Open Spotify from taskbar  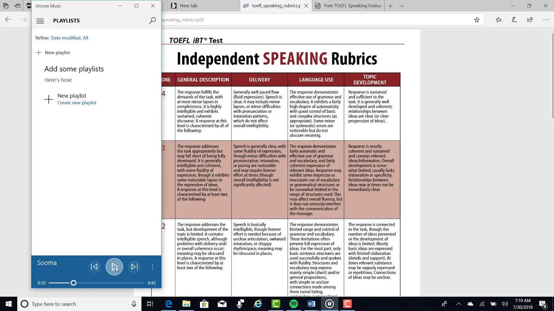point(293,304)
